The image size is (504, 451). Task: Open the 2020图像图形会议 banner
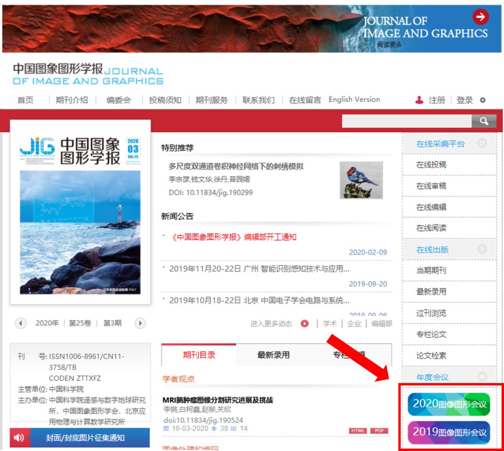click(x=449, y=404)
